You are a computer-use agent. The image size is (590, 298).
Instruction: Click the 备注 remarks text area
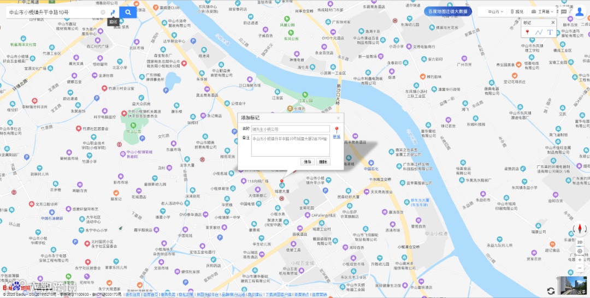click(291, 145)
